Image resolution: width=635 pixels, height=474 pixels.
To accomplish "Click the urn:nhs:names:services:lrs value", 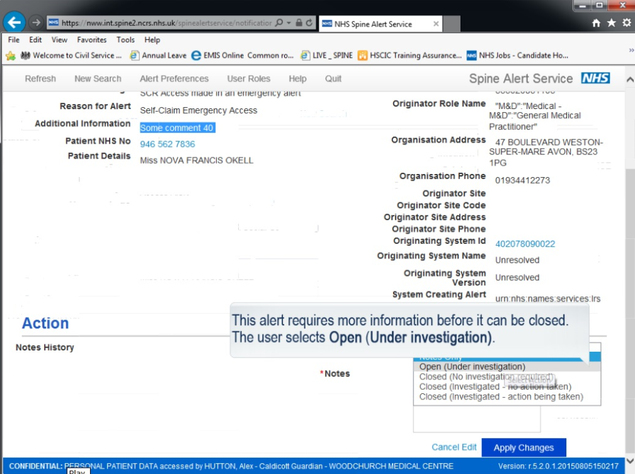I will pos(547,299).
